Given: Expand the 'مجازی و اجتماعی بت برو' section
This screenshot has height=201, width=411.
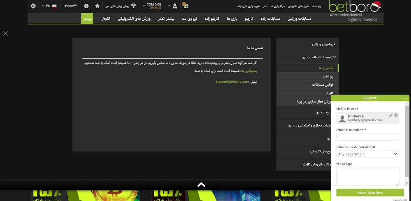Looking at the screenshot, I should 304,126.
